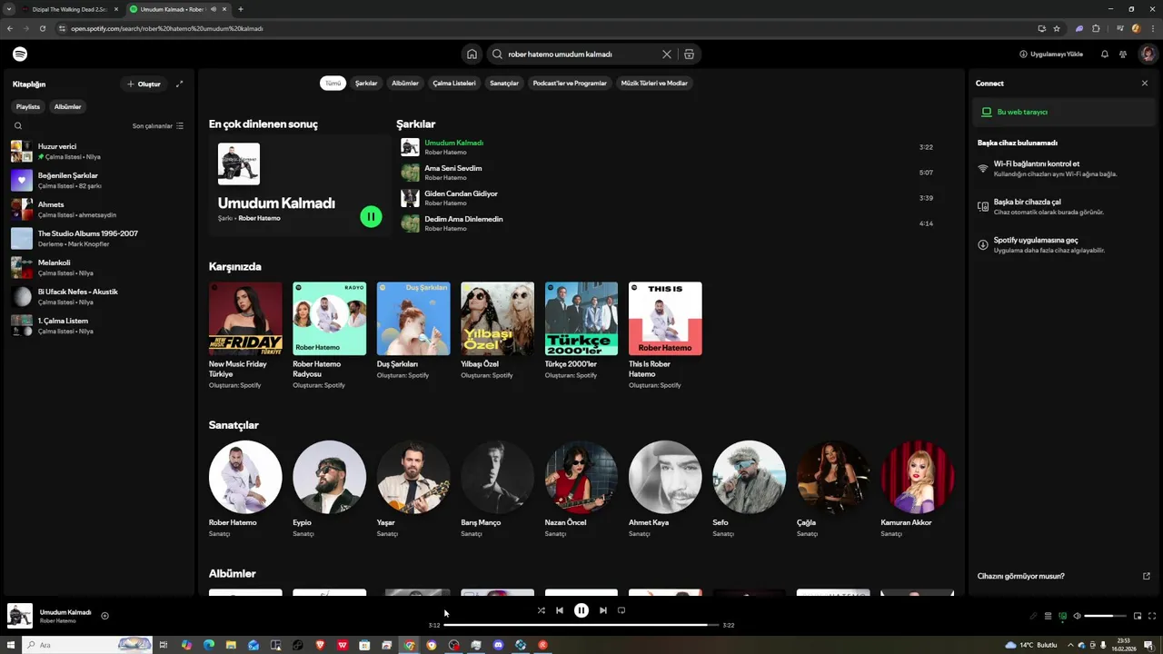1163x654 pixels.
Task: Open Discord from the taskbar
Action: [498, 645]
